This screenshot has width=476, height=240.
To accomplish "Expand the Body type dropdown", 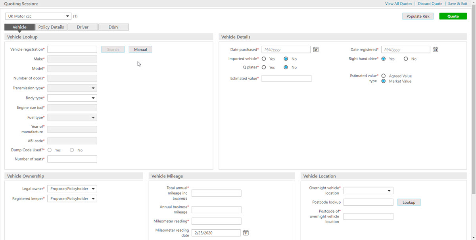I will 72,98.
